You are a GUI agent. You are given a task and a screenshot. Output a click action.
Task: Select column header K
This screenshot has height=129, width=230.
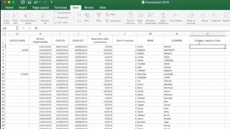pyautogui.click(x=100, y=34)
